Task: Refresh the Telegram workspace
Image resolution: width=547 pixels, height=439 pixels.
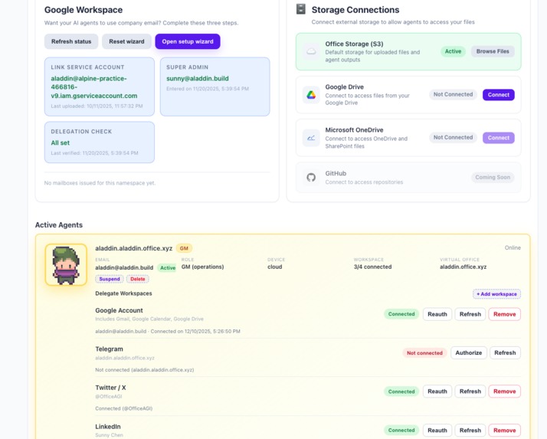Action: tap(505, 352)
